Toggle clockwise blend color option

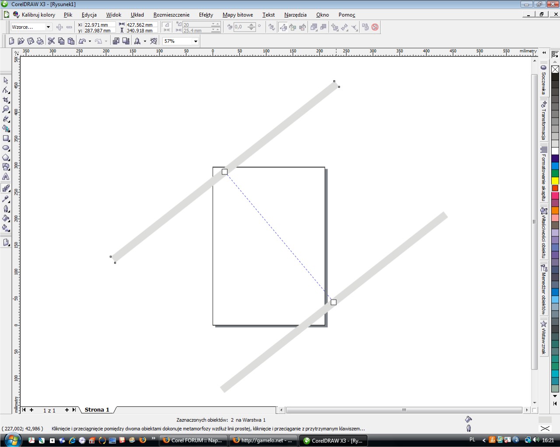293,27
